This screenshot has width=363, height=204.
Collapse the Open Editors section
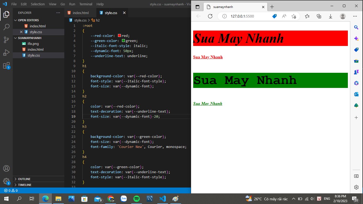pyautogui.click(x=39, y=20)
